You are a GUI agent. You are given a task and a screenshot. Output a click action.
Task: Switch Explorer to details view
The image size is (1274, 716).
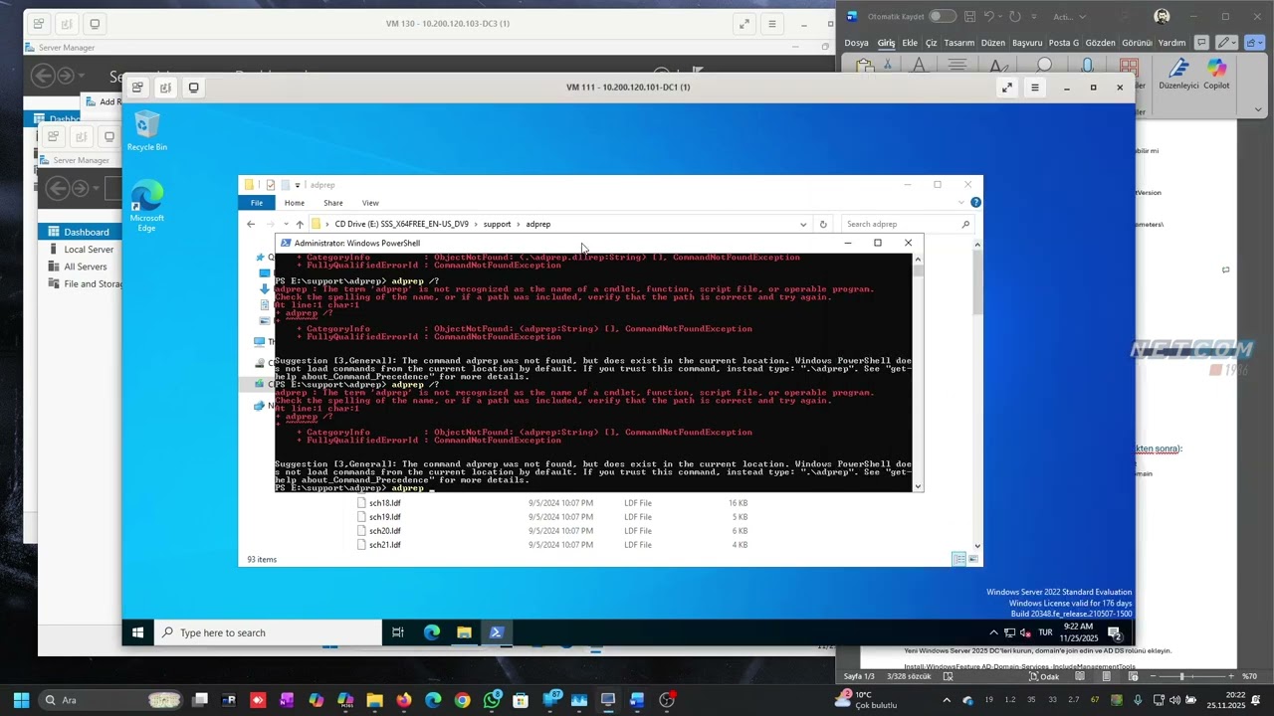click(958, 559)
